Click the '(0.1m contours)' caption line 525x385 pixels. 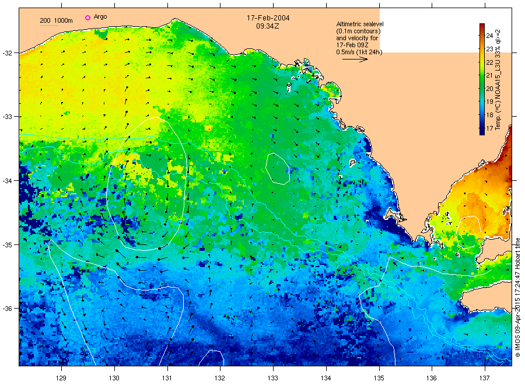click(358, 31)
